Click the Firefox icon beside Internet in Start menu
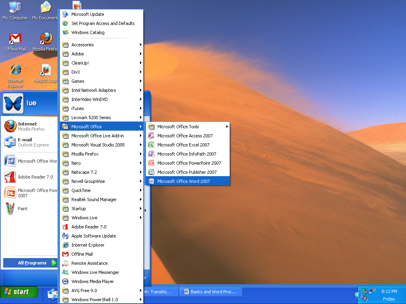Viewport: 406px width, 304px height. pos(10,126)
